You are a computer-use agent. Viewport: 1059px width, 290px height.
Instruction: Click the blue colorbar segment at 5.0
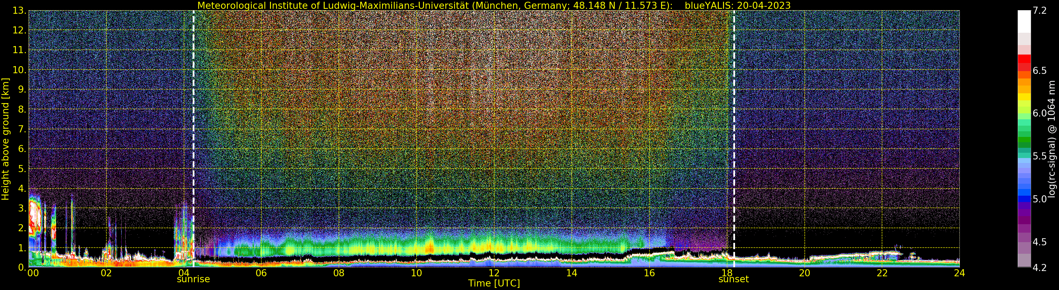pos(1024,199)
